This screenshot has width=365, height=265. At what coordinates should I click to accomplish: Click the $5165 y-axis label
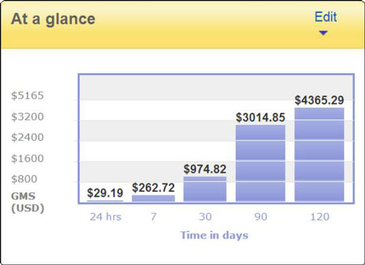pyautogui.click(x=27, y=96)
